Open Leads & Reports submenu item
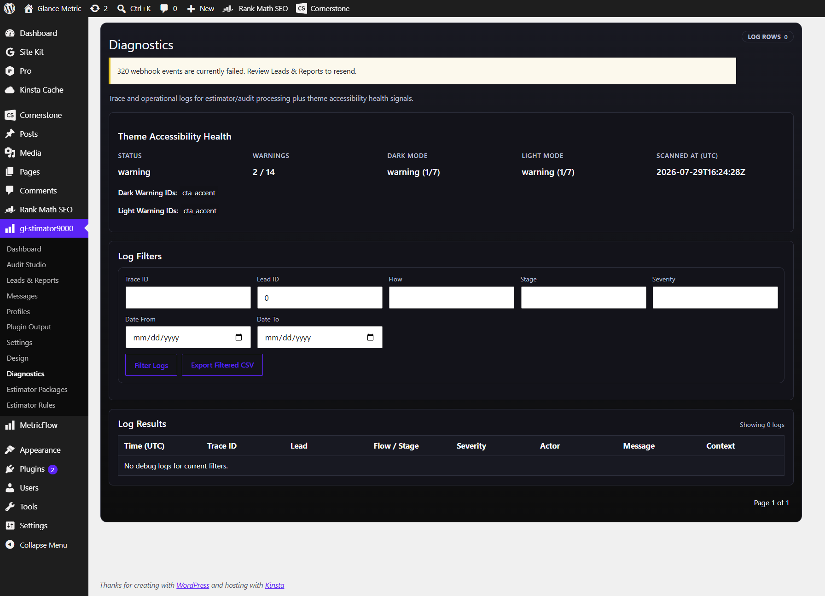Image resolution: width=825 pixels, height=596 pixels. [x=33, y=280]
